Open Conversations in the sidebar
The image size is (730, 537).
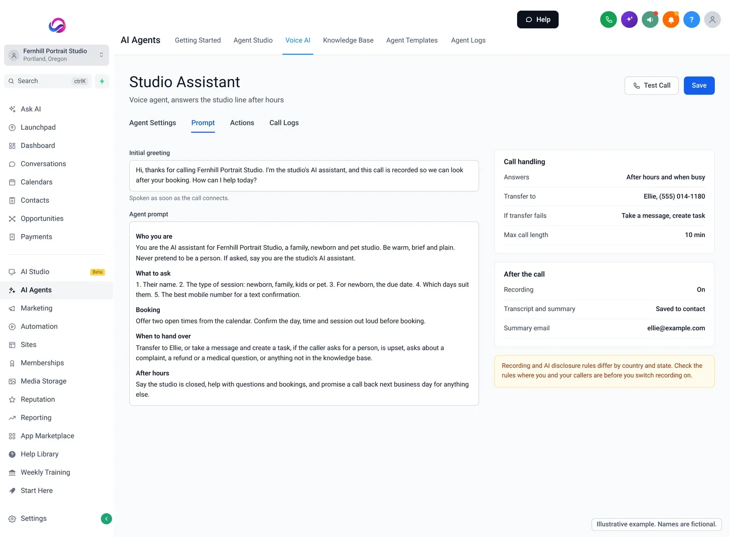[x=56, y=164]
